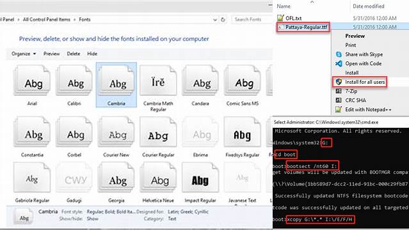Select the Candara font icon

[200, 80]
